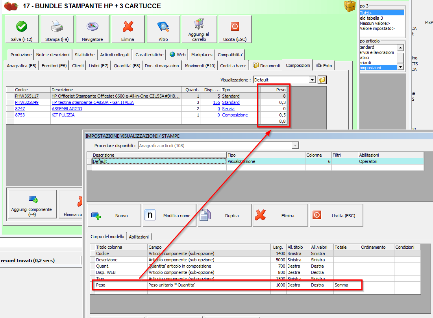This screenshot has width=433, height=318.
Task: Click Aggiungi componente (F4) button
Action: [x=32, y=204]
